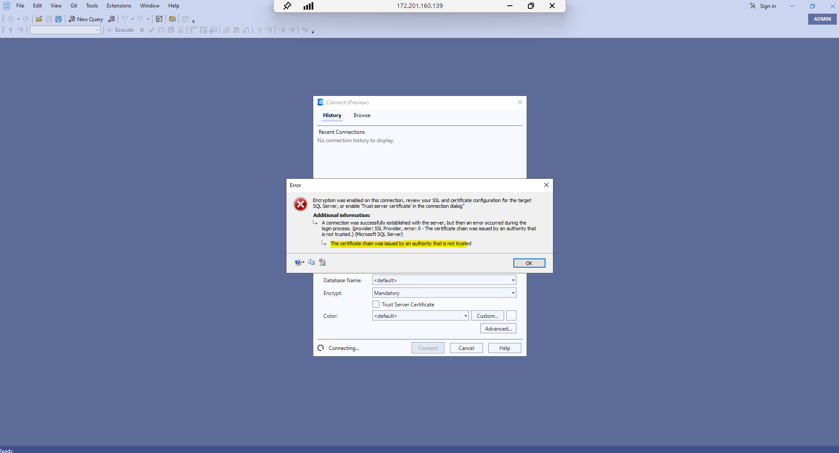Open the File menu
Image resolution: width=839 pixels, height=453 pixels.
pos(20,6)
